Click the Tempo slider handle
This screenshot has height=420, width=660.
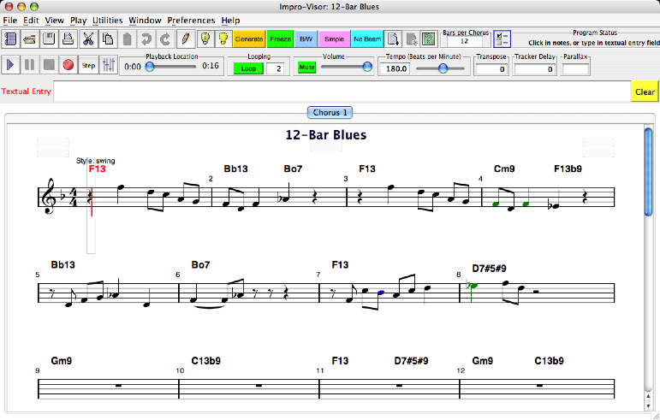(x=443, y=68)
